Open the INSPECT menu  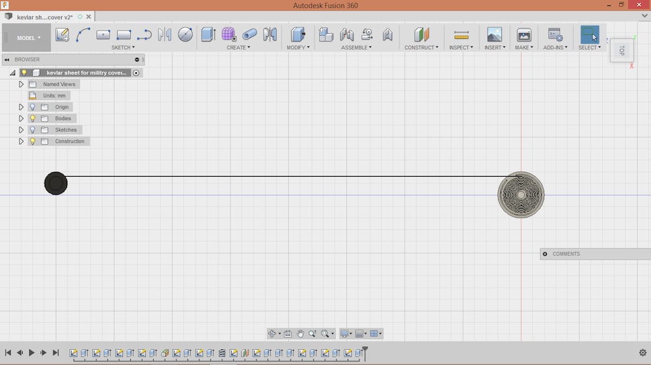pyautogui.click(x=461, y=47)
